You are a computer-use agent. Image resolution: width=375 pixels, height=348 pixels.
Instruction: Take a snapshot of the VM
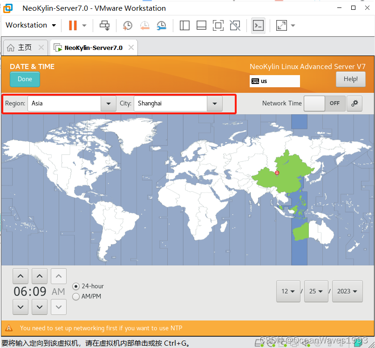128,25
